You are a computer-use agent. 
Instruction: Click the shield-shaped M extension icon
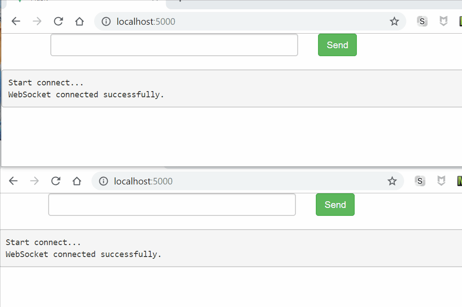pyautogui.click(x=443, y=21)
